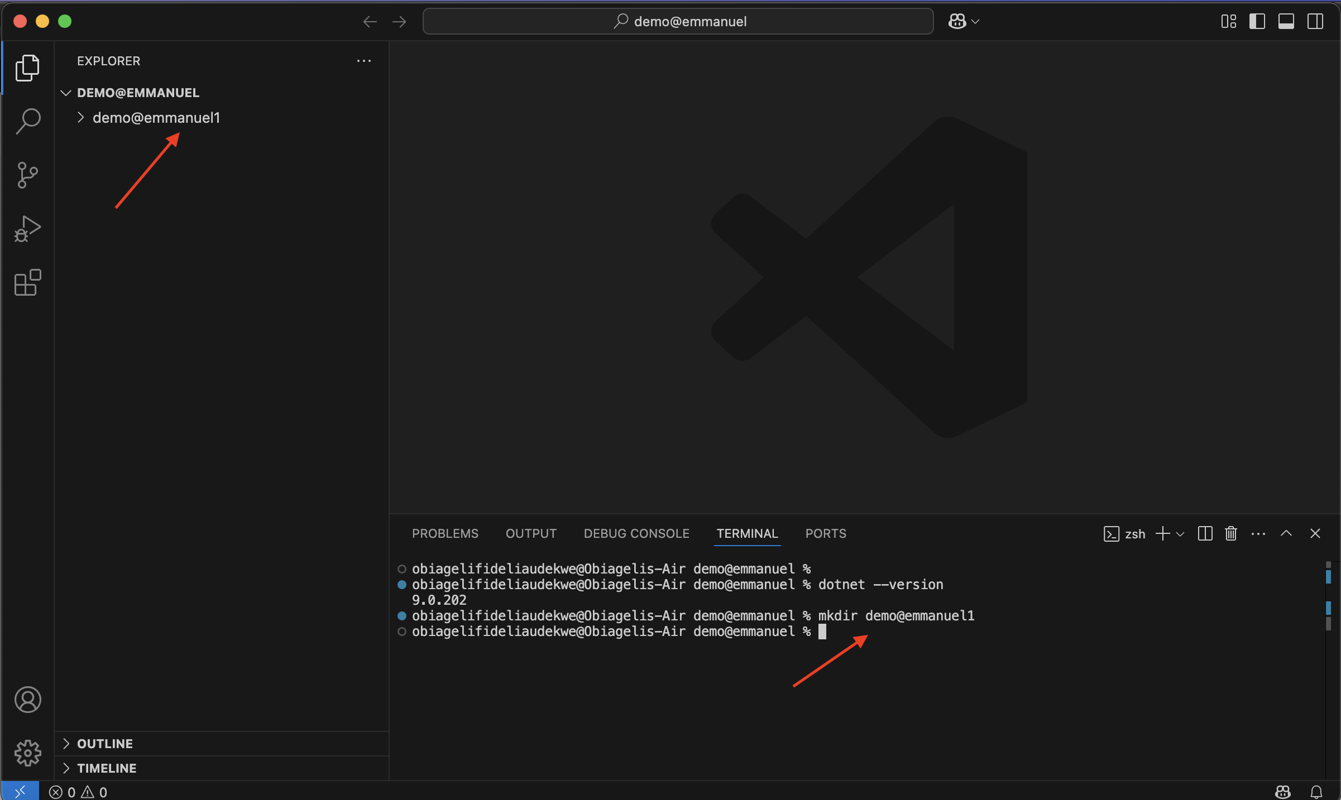The image size is (1341, 800).
Task: Select the zsh terminal label
Action: 1124,534
